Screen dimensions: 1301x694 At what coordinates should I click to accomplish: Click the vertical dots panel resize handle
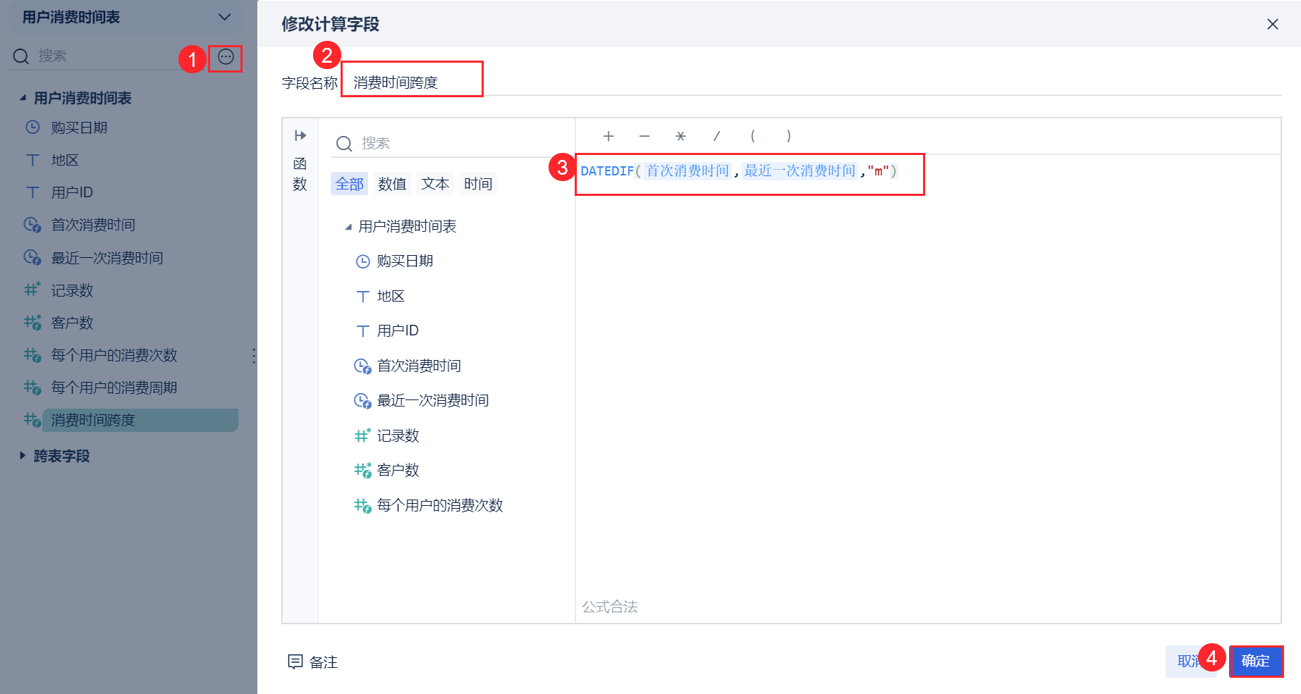click(x=254, y=355)
